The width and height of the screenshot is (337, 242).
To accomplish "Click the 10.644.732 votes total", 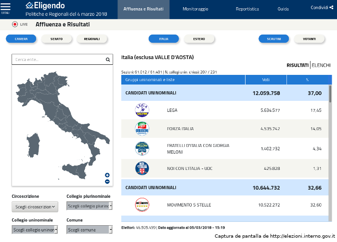I will (x=266, y=188).
